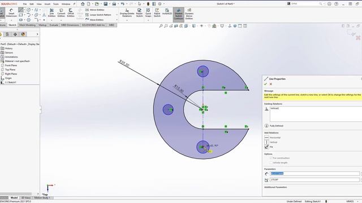Click the Home icon in top toolbar
The width and height of the screenshot is (362, 203).
83,4
